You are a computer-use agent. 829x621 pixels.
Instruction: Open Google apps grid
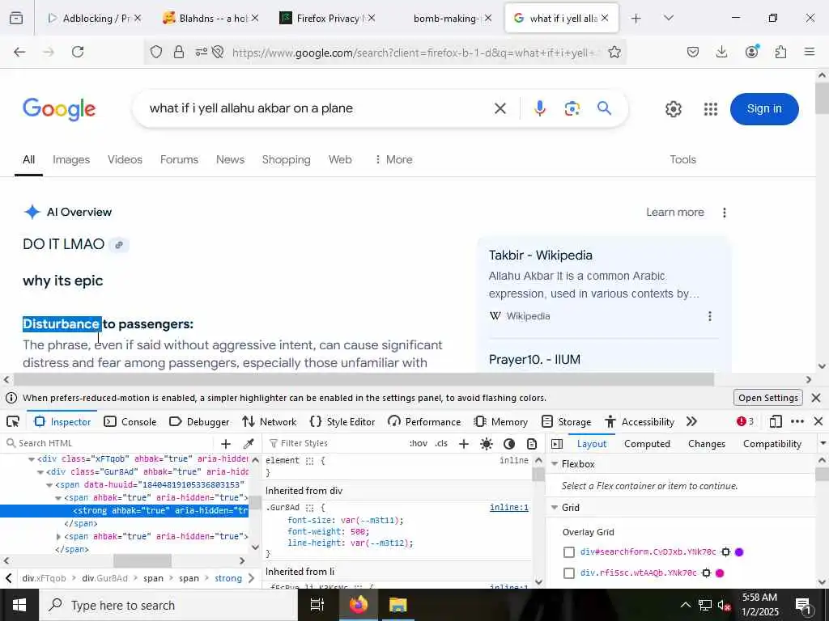coord(711,109)
